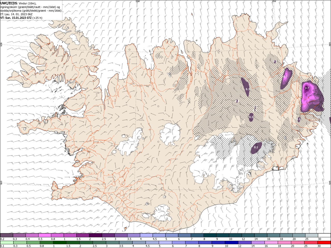
Task: Select dark teal snow swatch between 8 and 9
Action: [210, 235]
